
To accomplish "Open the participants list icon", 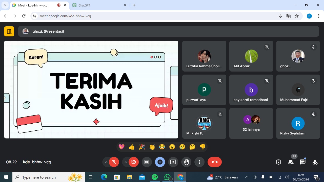I will [x=291, y=162].
